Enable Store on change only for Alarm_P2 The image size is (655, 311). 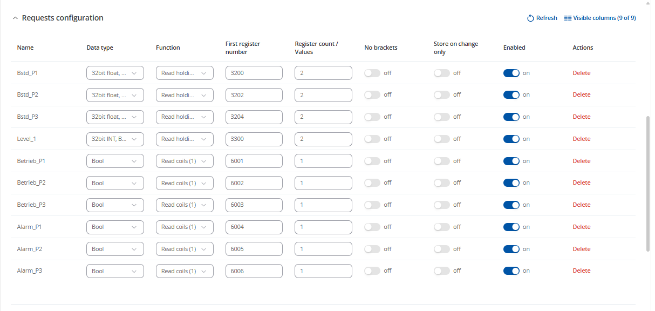click(x=442, y=249)
